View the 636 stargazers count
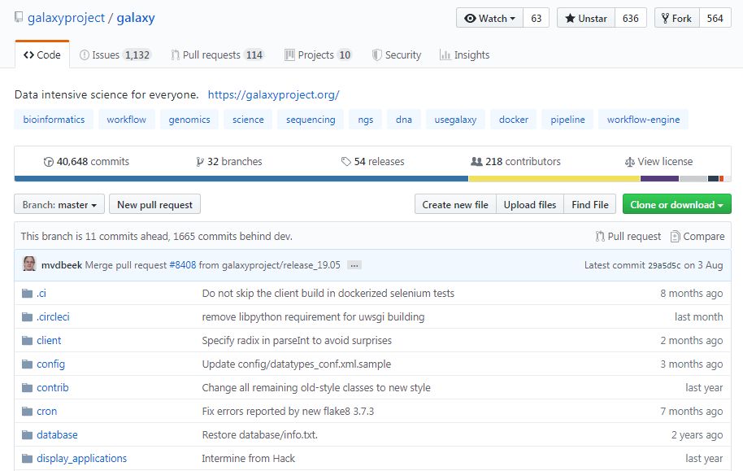This screenshot has width=743, height=471. click(x=630, y=18)
